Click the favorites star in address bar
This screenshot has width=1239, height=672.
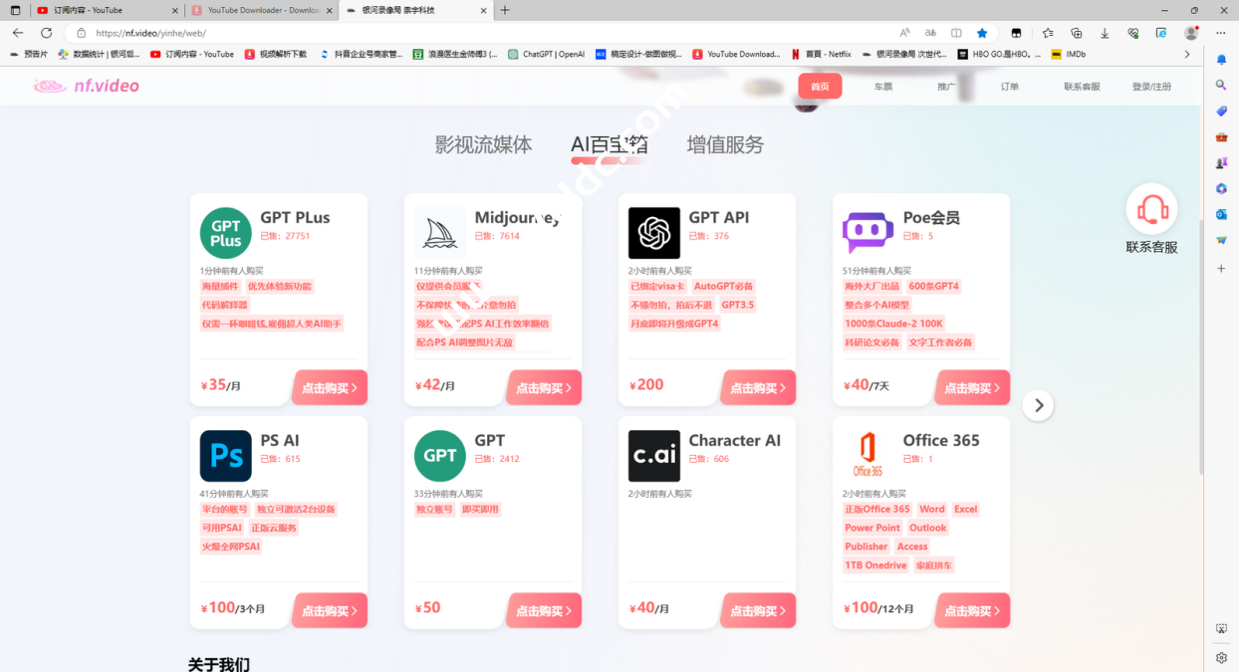coord(982,33)
